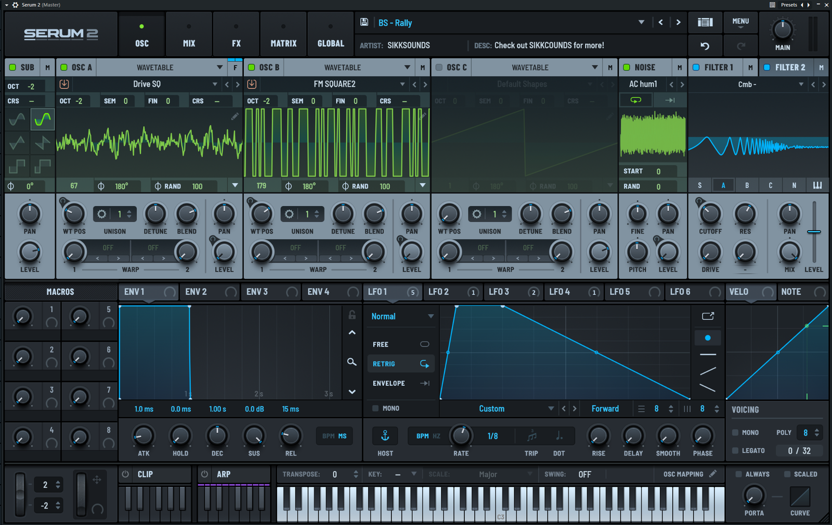The image size is (832, 525).
Task: Open the Normal LFO mode dropdown
Action: (400, 316)
